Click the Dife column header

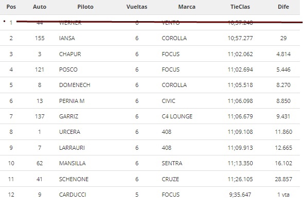283,7
